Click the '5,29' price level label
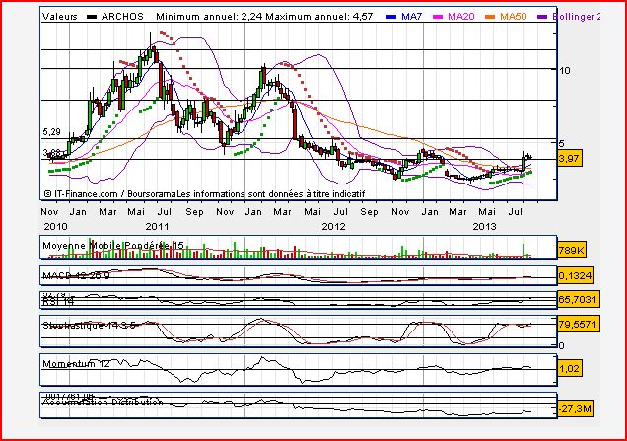The image size is (627, 441). pyautogui.click(x=51, y=132)
